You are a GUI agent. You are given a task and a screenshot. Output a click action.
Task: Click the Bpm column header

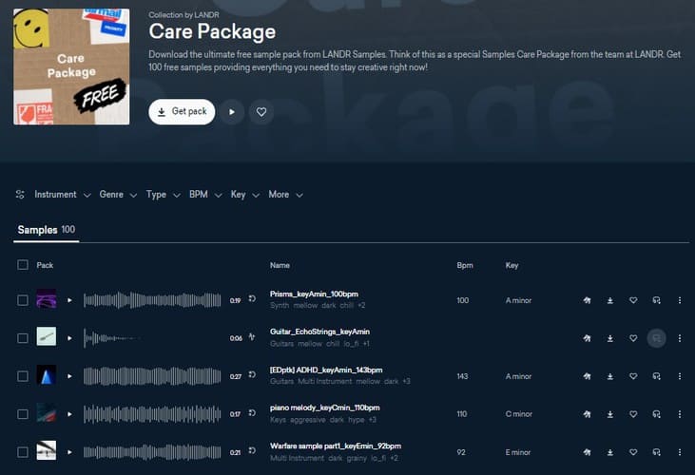465,265
